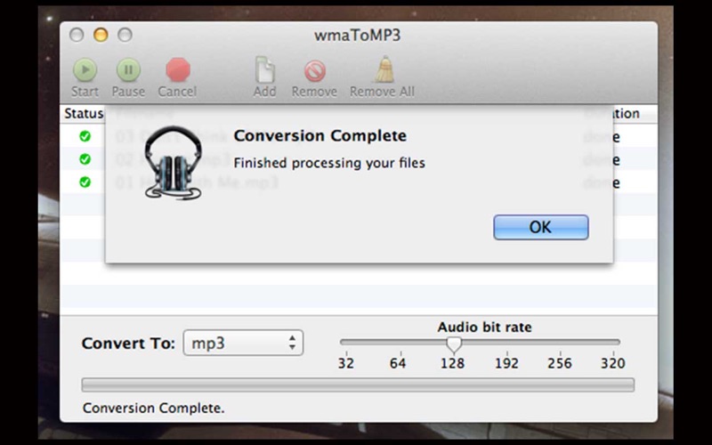Viewport: 712px width, 445px height.
Task: Select the first green checkmark status
Action: (85, 136)
